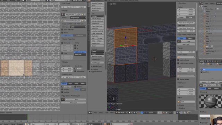
Task: Open the Extrude dropdown in tool shelf
Action: pos(97,16)
